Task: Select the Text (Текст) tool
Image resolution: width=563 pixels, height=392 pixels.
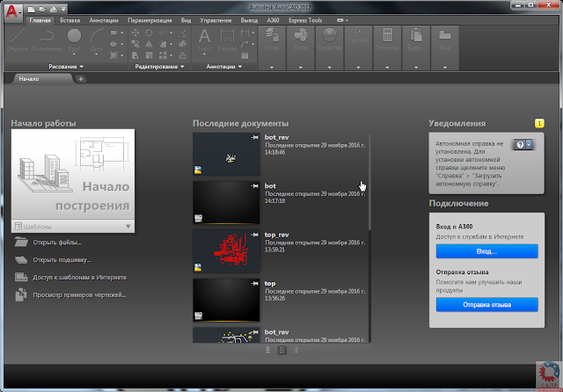Action: coord(204,40)
